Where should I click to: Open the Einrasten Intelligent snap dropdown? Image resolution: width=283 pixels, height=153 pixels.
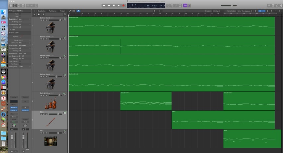pos(216,11)
